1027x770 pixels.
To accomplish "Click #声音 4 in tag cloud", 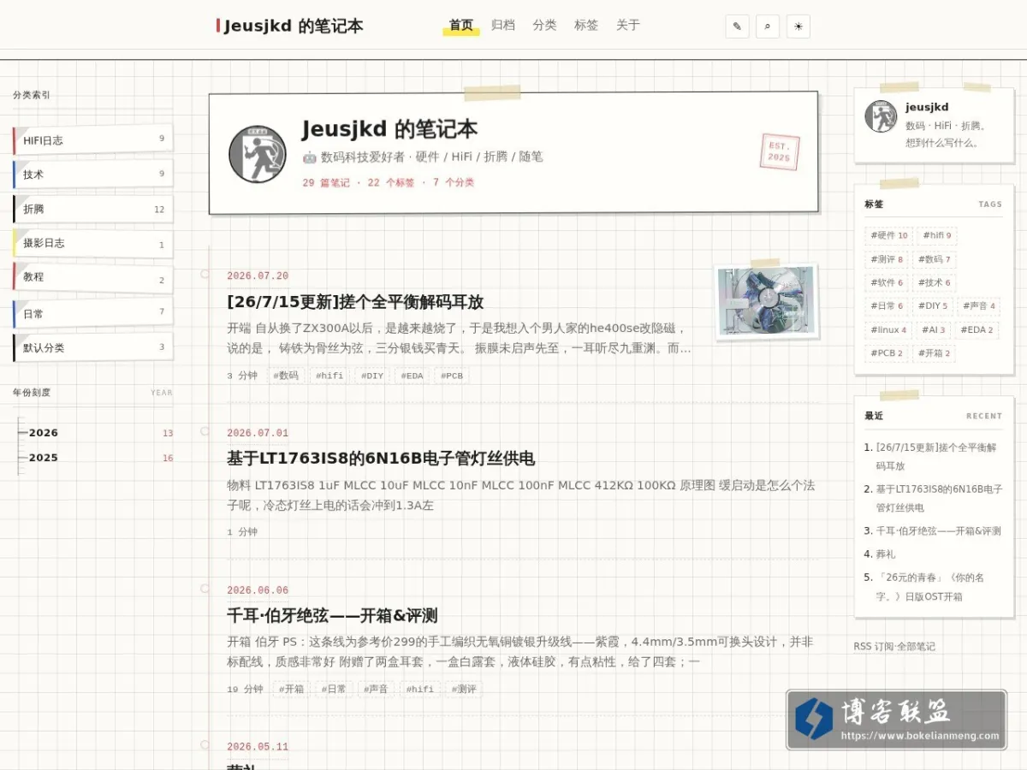I will tap(978, 306).
